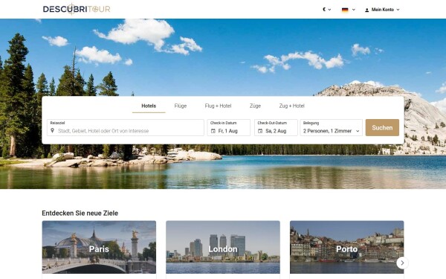Click the Reiseziel destination input field

[x=126, y=127]
